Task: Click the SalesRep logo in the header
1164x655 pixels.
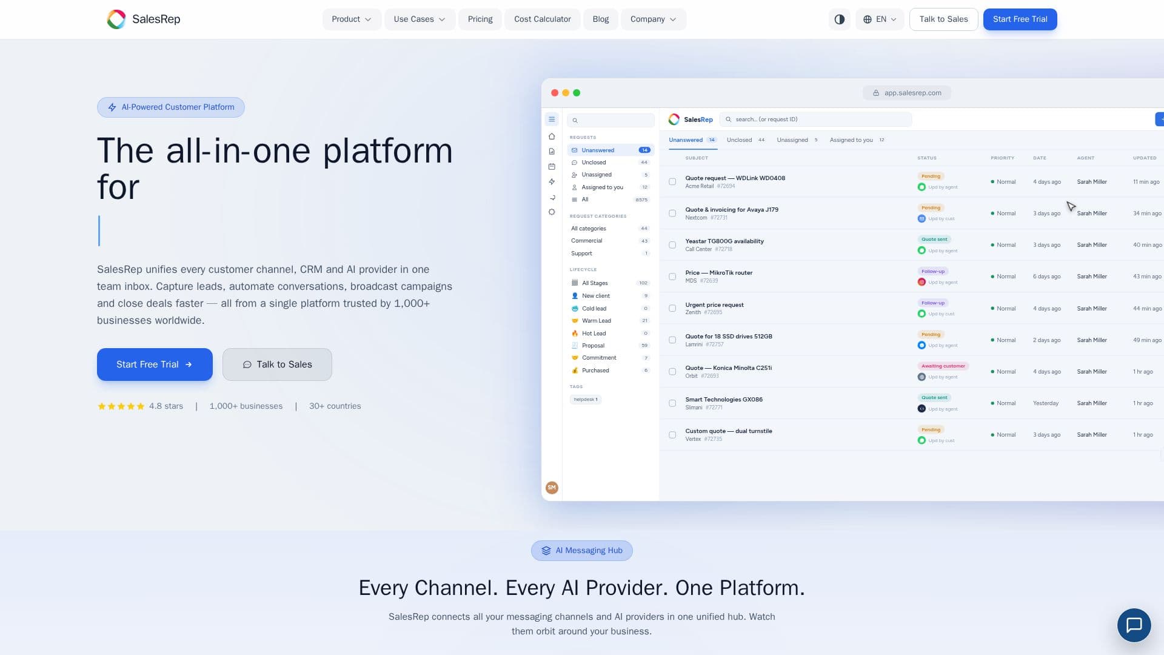Action: click(x=144, y=19)
